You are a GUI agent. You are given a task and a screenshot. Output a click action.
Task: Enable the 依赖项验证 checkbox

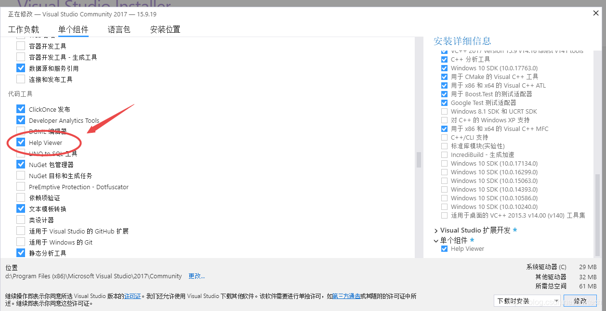tap(21, 197)
